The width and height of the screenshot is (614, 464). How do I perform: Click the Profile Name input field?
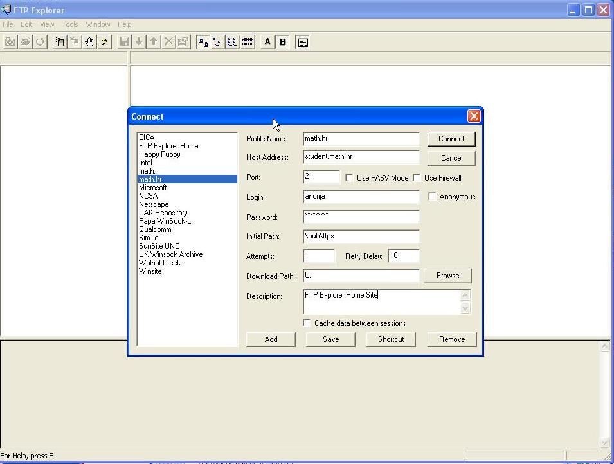(x=361, y=139)
